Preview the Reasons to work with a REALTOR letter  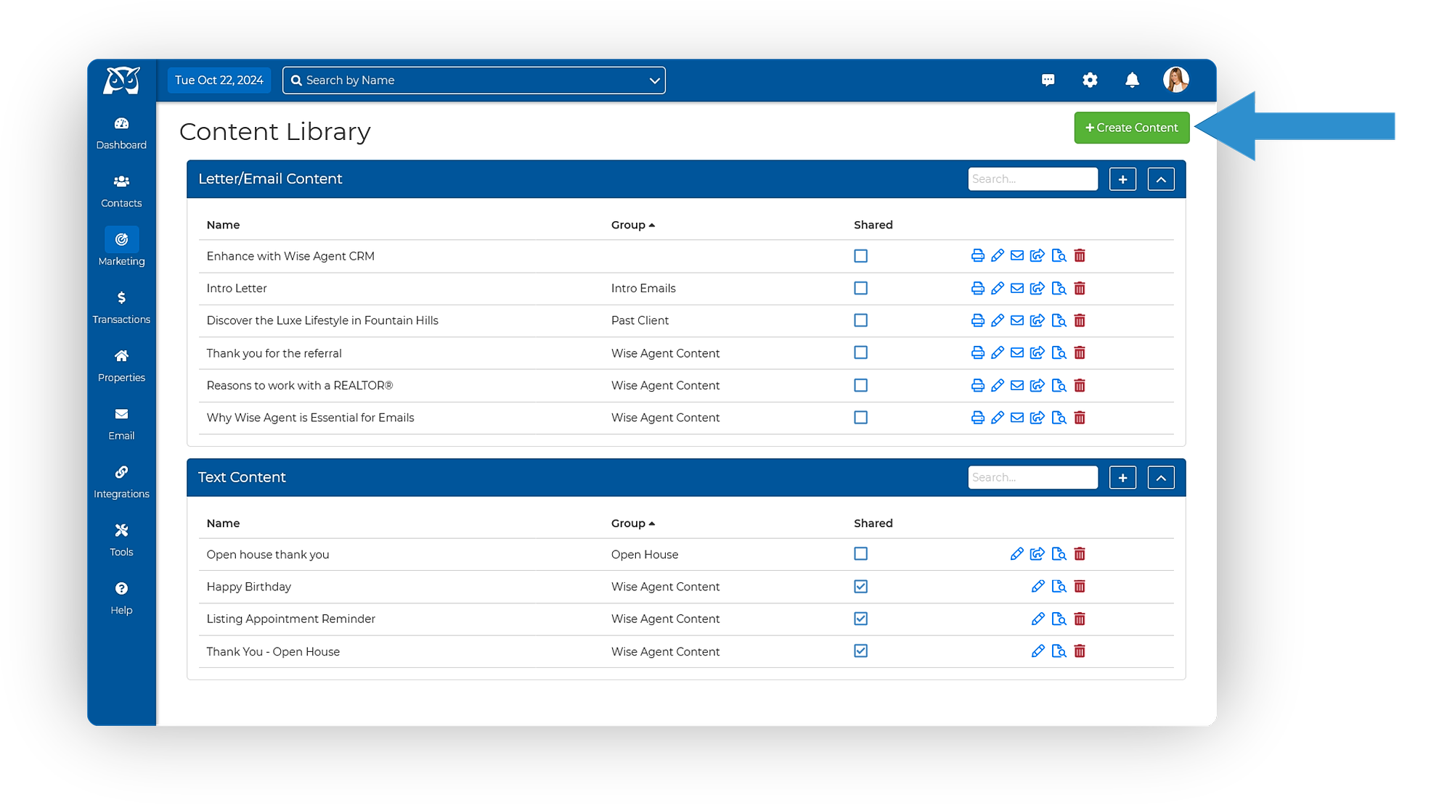[1059, 386]
